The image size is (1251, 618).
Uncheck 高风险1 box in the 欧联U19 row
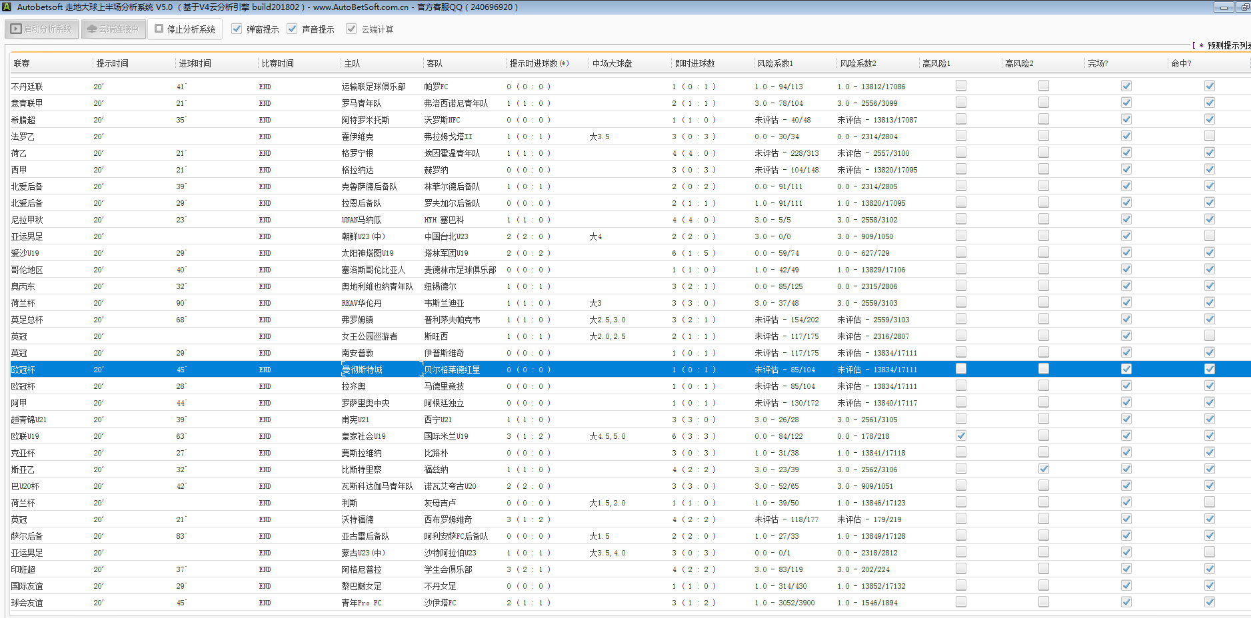[x=960, y=436]
